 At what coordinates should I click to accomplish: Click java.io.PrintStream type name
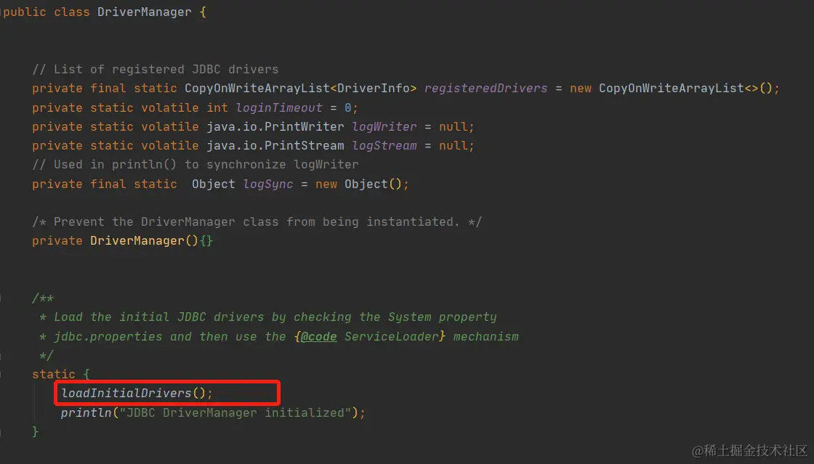[x=275, y=146]
